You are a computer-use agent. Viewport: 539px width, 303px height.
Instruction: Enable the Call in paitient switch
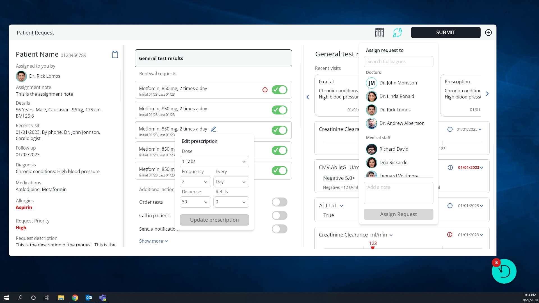279,215
